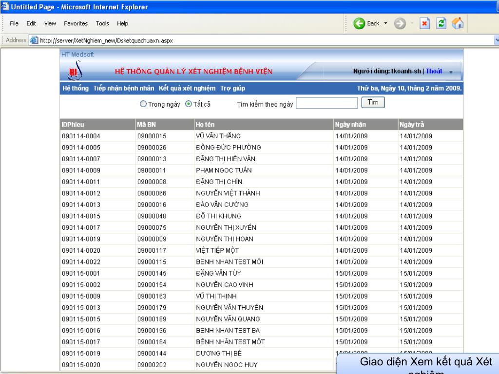Expand the user dropdown arrow beside Thoát
Image resolution: width=499 pixels, height=374 pixels.
tap(451, 72)
